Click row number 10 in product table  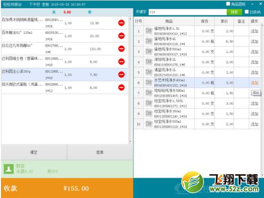click(138, 124)
